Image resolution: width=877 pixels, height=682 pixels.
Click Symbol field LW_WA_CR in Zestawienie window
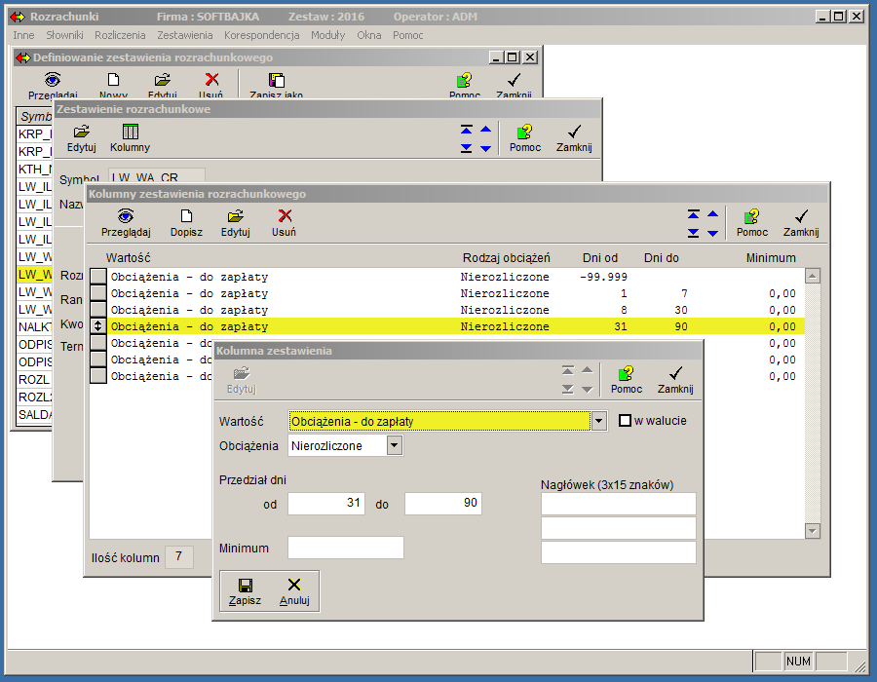pyautogui.click(x=157, y=175)
